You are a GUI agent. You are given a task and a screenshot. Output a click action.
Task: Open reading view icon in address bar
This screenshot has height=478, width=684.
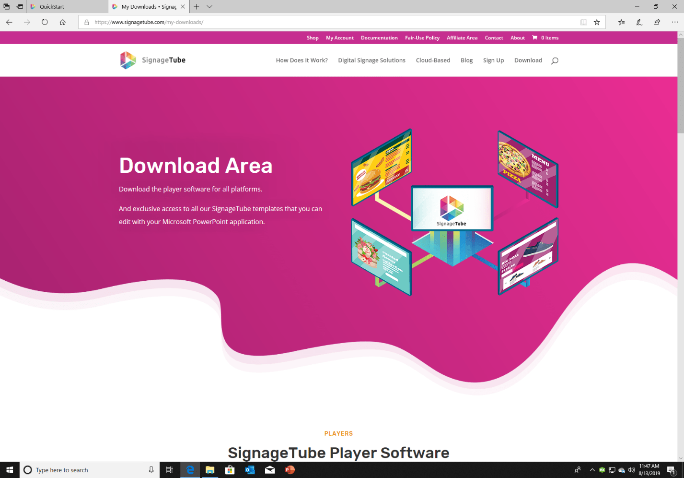584,22
